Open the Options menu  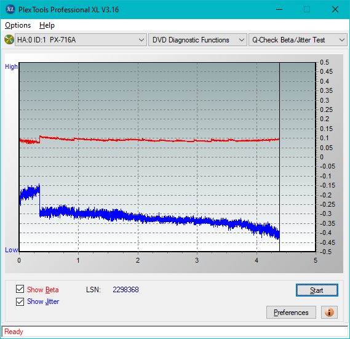click(18, 25)
